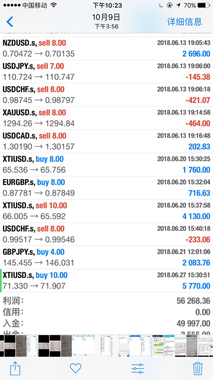This screenshot has width=213, height=380.
Task: Tap the USDJPY.s sell 7.00 trade row
Action: click(106, 72)
